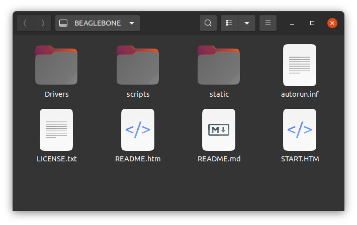Open the BEAGLEBONE path dropdown arrow
The width and height of the screenshot is (357, 225).
tap(132, 23)
